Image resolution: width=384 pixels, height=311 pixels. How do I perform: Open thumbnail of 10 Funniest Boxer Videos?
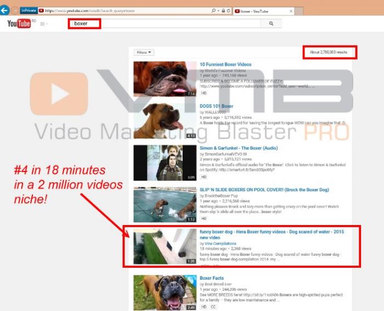[165, 79]
